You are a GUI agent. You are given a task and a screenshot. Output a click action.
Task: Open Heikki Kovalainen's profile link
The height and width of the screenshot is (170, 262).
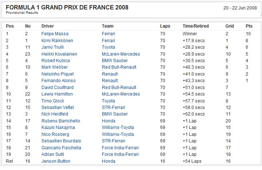coord(59,54)
